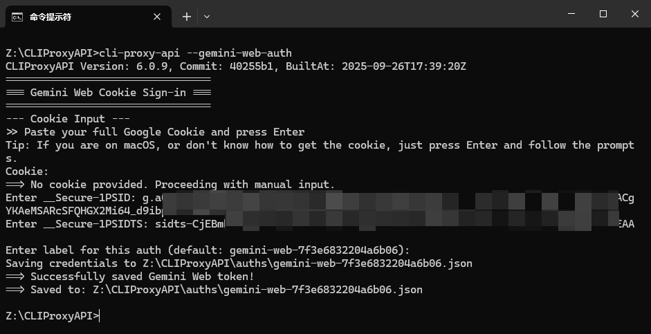Click the Saved to json path line
Viewport: 651px width, 334px height.
click(214, 290)
